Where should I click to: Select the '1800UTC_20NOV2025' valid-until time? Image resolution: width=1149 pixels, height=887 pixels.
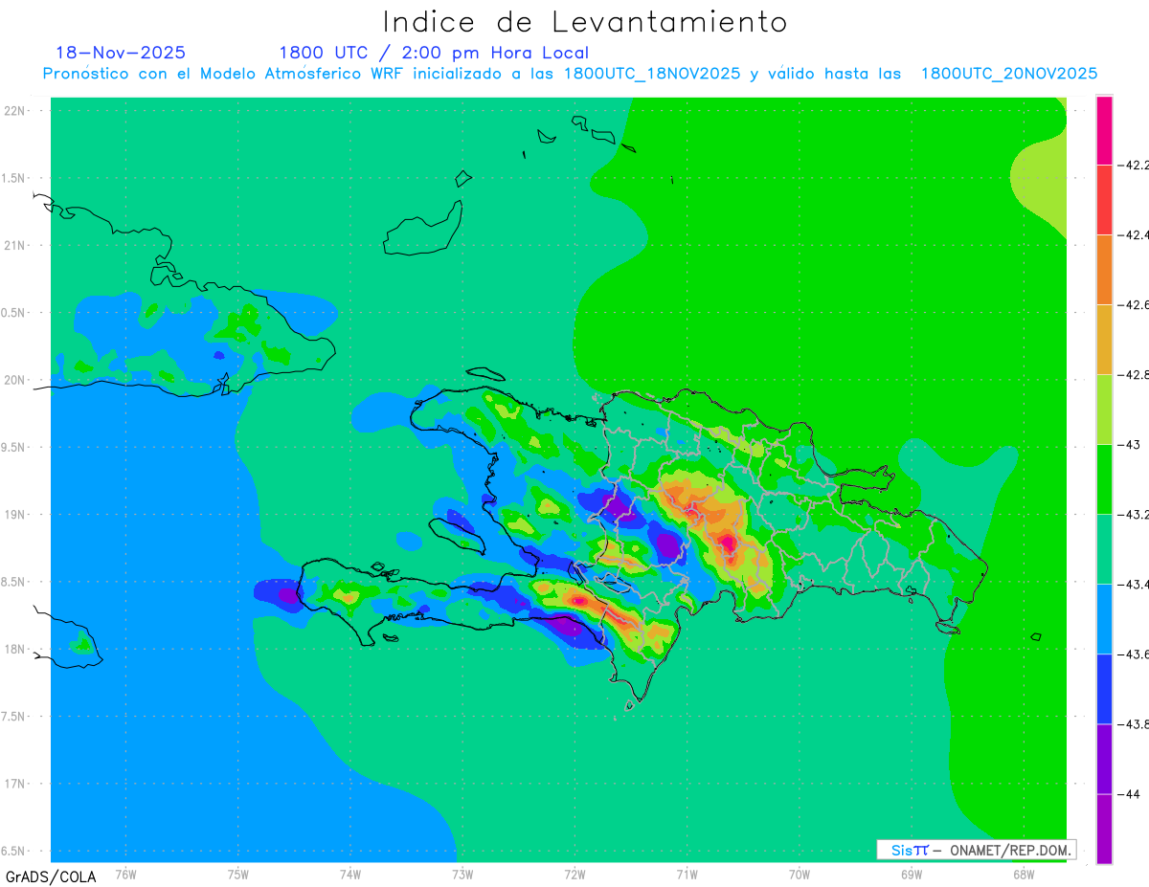pos(1009,74)
